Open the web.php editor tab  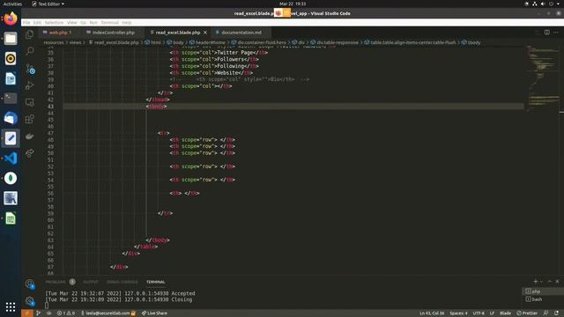pos(60,33)
